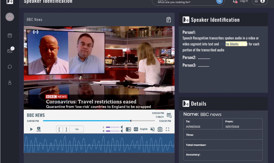Click the clipboard icon in BBC News panel

[168, 20]
